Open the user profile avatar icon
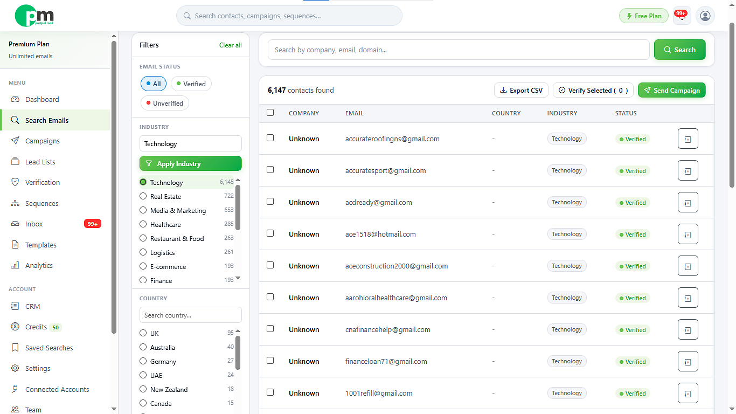 pos(705,16)
